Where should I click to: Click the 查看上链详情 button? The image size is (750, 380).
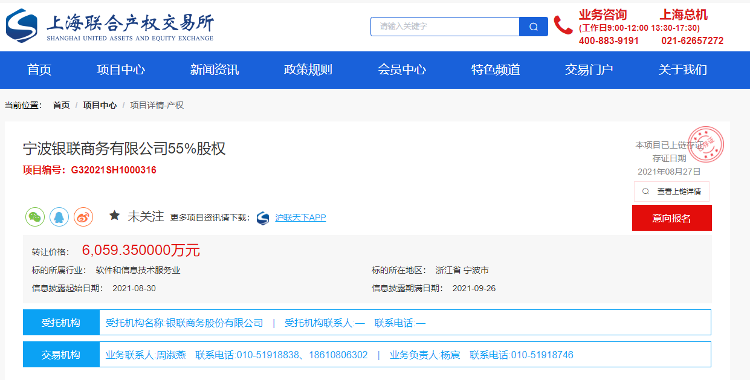pyautogui.click(x=671, y=192)
